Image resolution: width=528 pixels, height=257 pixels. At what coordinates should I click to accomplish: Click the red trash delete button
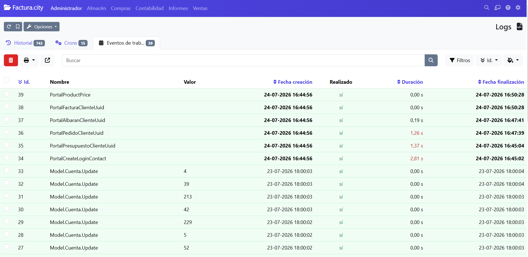[11, 60]
